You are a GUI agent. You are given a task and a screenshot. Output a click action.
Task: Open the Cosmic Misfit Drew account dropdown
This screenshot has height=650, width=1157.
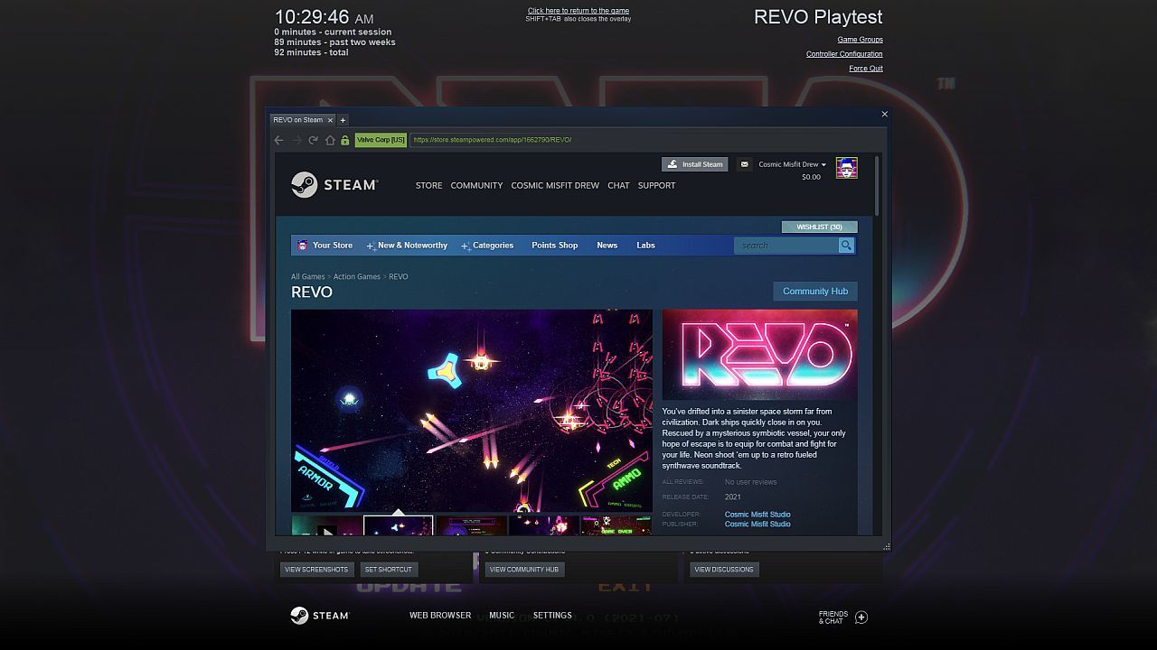pos(791,163)
